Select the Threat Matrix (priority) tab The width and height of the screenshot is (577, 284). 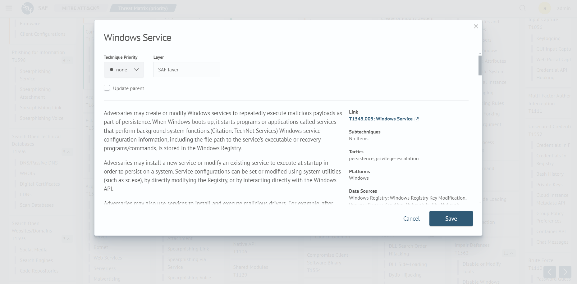(x=143, y=8)
